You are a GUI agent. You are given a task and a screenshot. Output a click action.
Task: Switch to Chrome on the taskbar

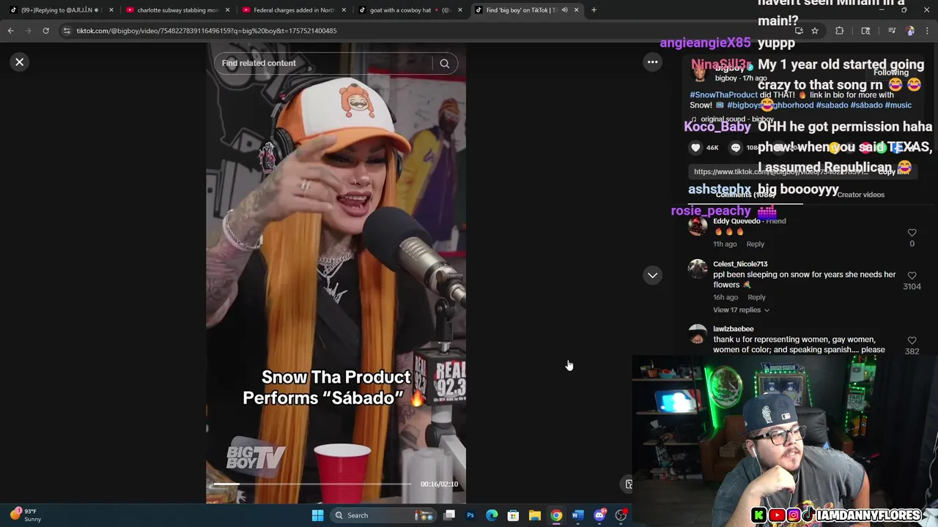click(x=556, y=515)
